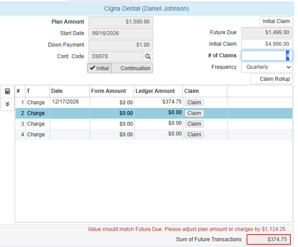This screenshot has width=298, height=247.
Task: Click the calculator icon beside the table
Action: coord(8,92)
